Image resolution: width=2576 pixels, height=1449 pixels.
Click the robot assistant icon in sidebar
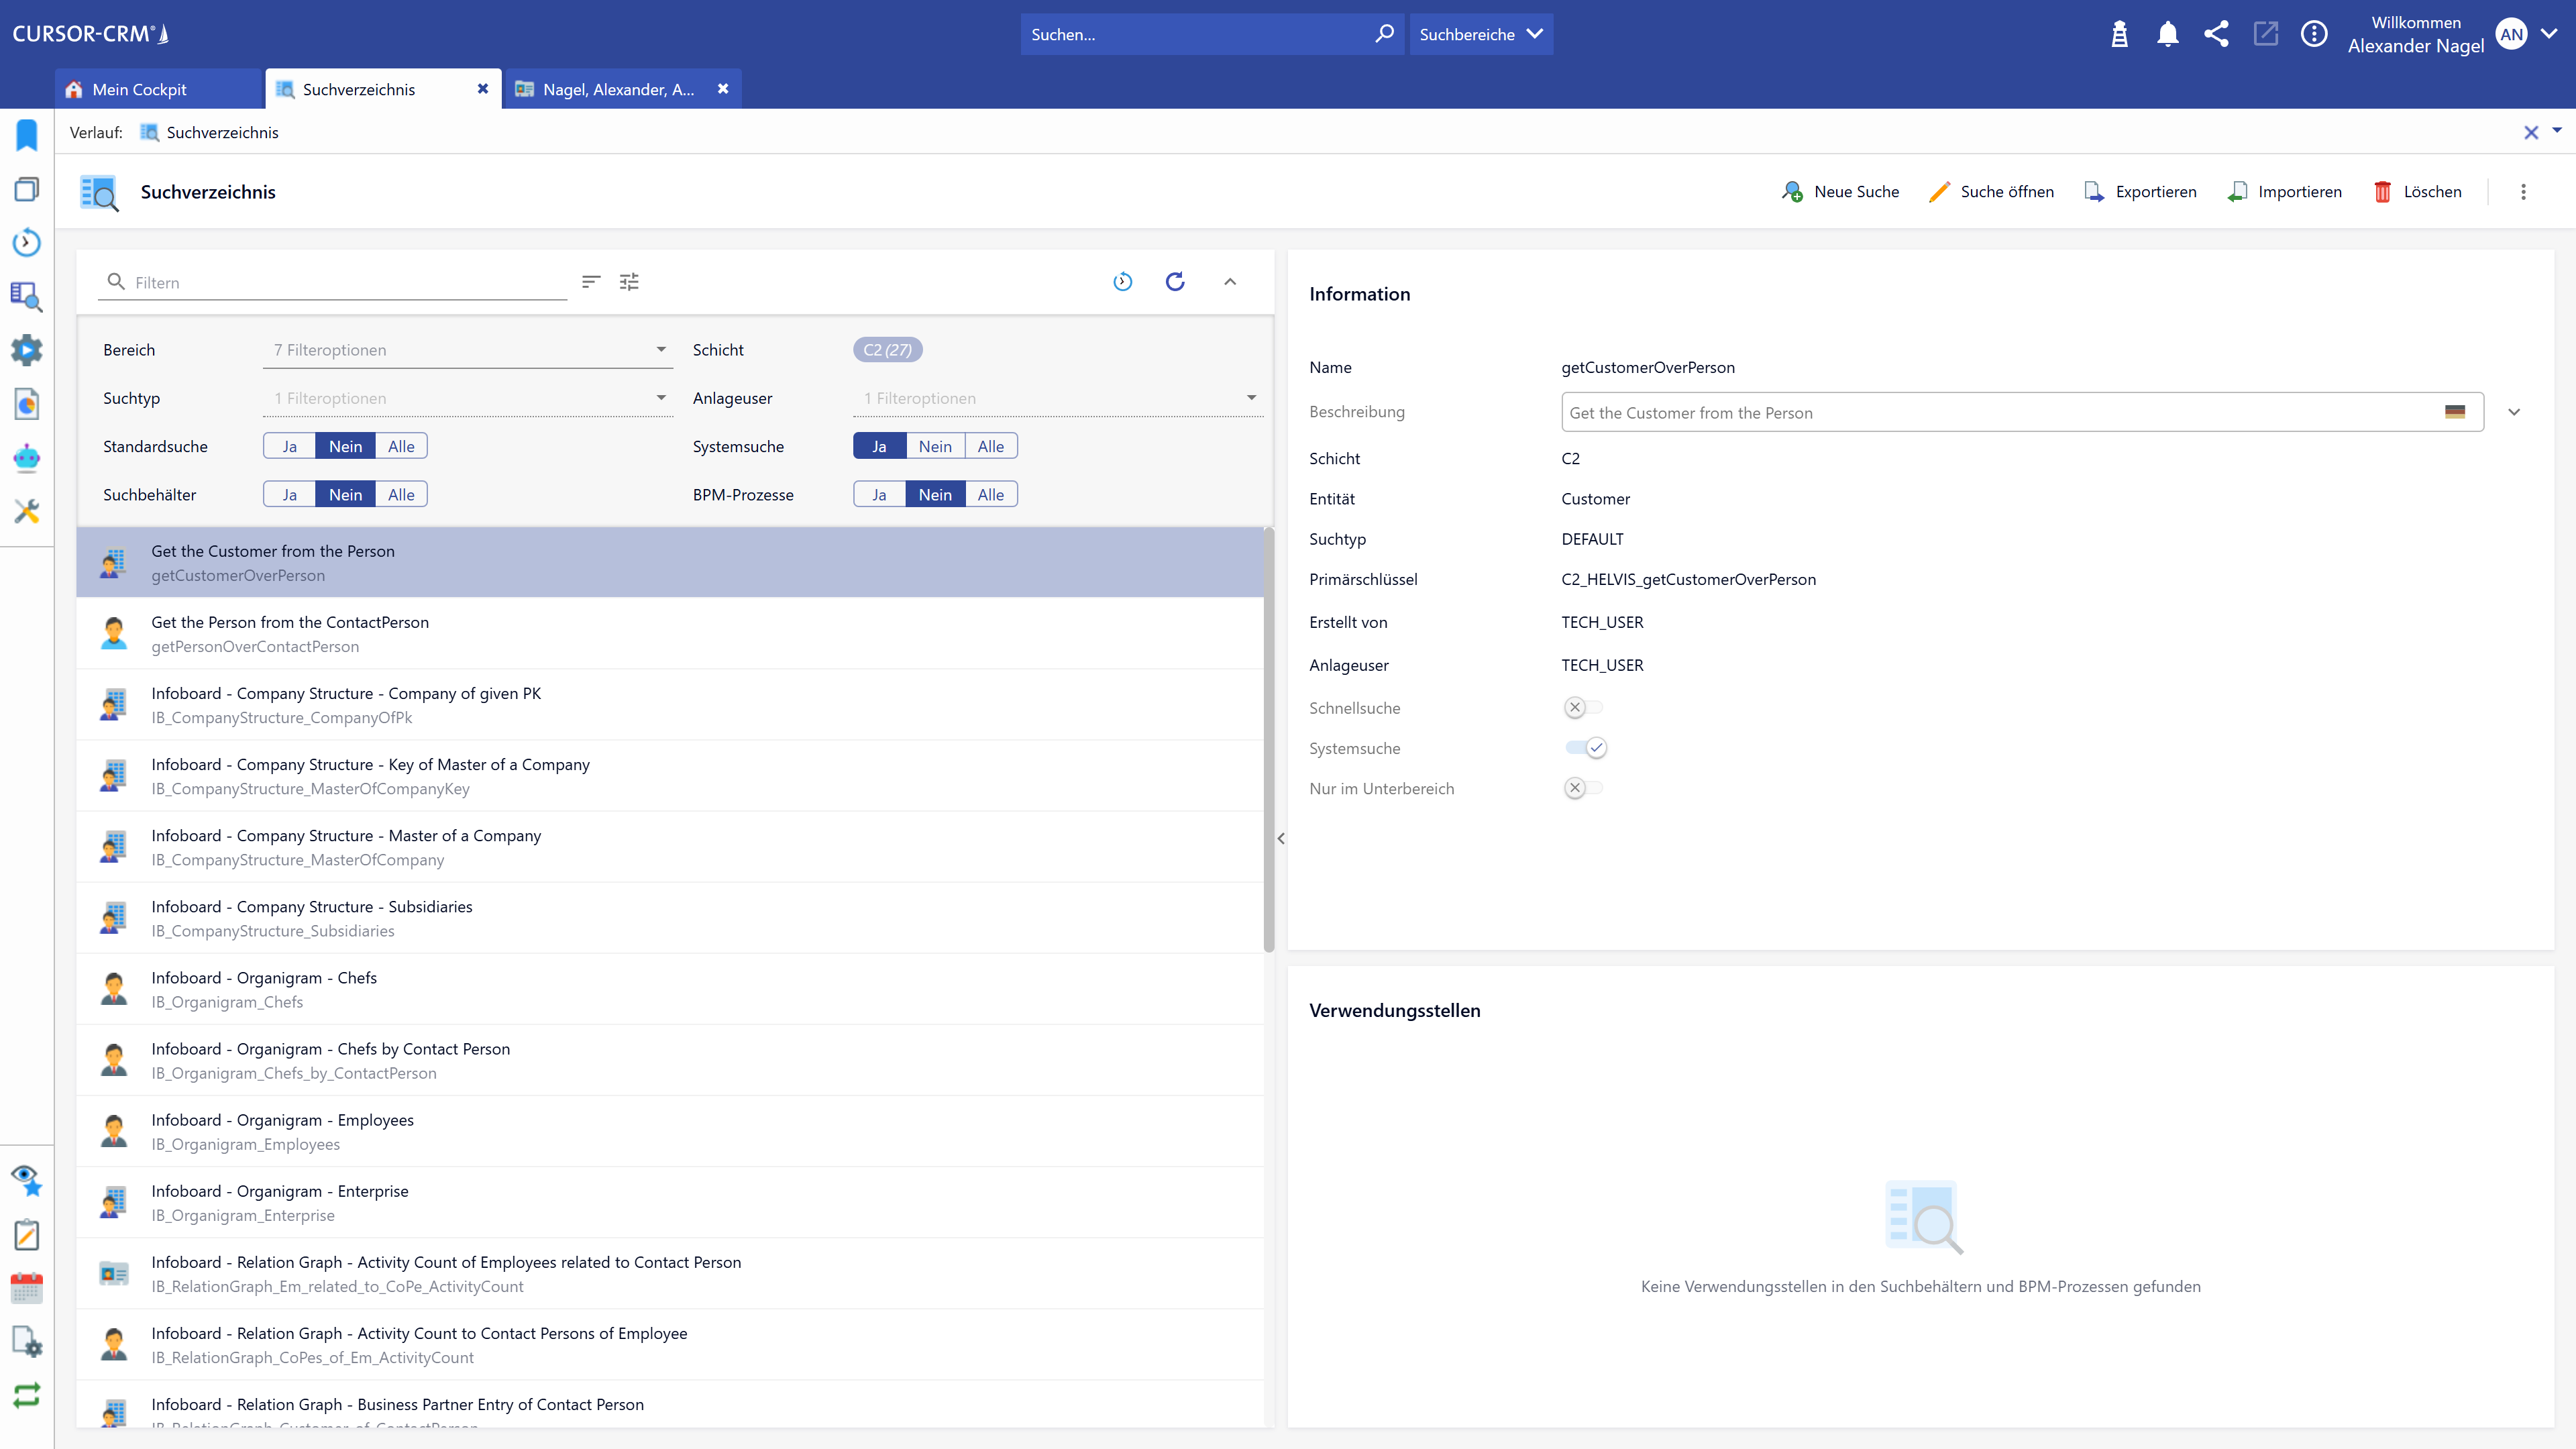27,458
